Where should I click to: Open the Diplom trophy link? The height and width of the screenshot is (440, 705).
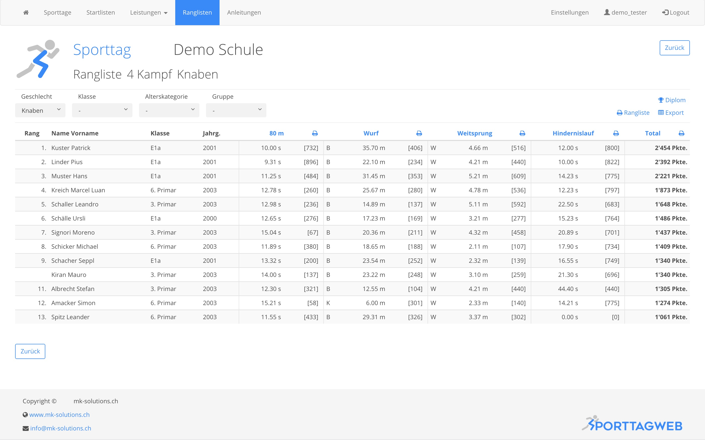coord(672,100)
